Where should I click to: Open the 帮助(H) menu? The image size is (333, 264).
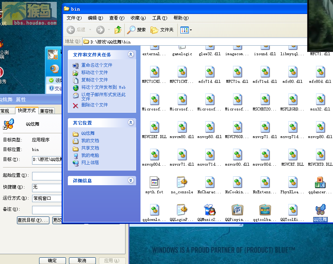(181, 18)
